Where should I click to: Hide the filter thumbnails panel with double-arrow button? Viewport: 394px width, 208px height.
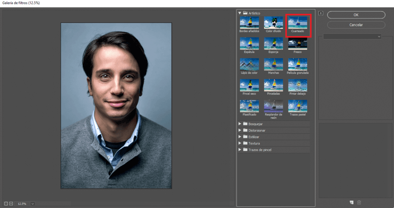[321, 13]
